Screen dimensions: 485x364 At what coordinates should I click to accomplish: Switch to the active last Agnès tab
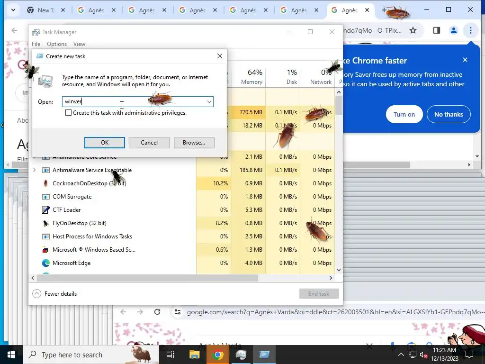click(345, 10)
